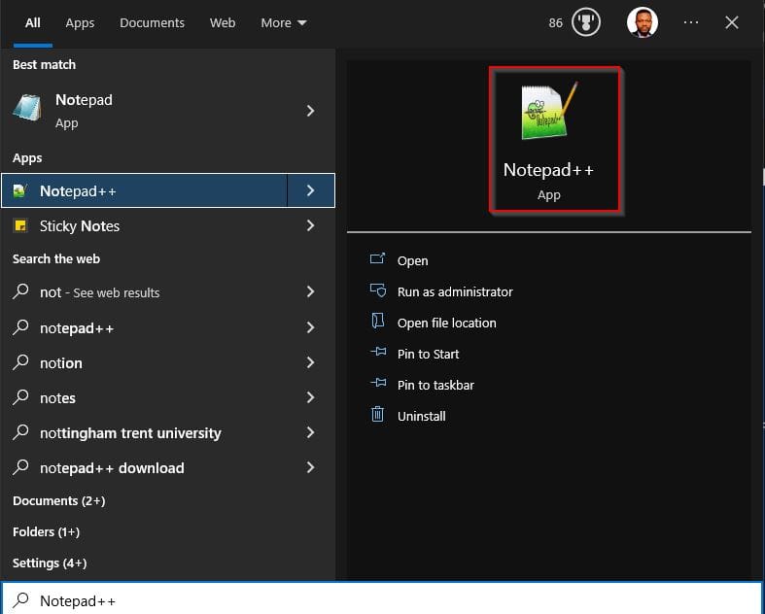The width and height of the screenshot is (765, 614).
Task: Expand the Notepad++ result arrow
Action: [310, 190]
